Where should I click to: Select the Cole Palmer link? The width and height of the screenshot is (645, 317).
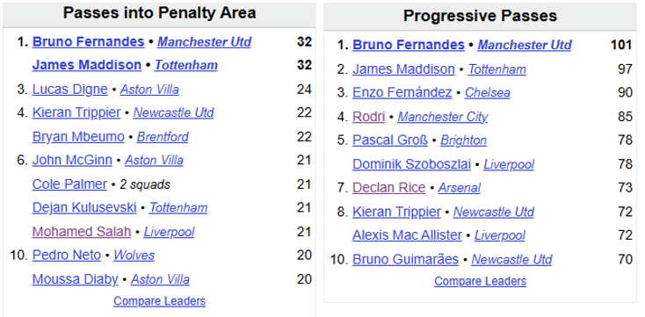point(69,184)
